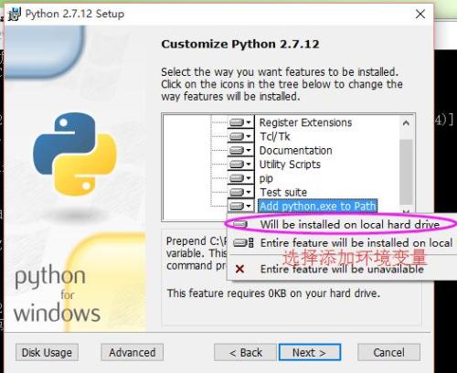Choose Entire feature will be unavailable
457x373 pixels.
coord(341,269)
